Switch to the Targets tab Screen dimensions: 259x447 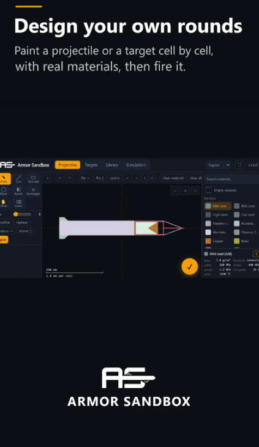91,165
